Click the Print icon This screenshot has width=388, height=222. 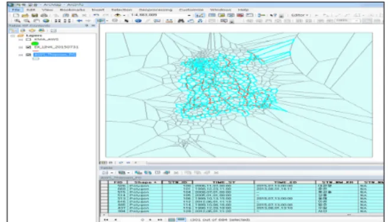tap(44, 15)
